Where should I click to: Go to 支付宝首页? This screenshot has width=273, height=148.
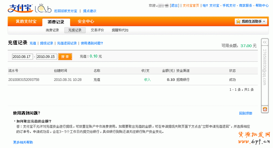point(191,5)
